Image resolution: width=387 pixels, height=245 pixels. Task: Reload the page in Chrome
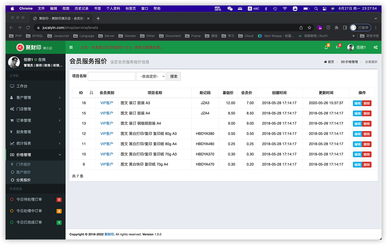pos(28,28)
